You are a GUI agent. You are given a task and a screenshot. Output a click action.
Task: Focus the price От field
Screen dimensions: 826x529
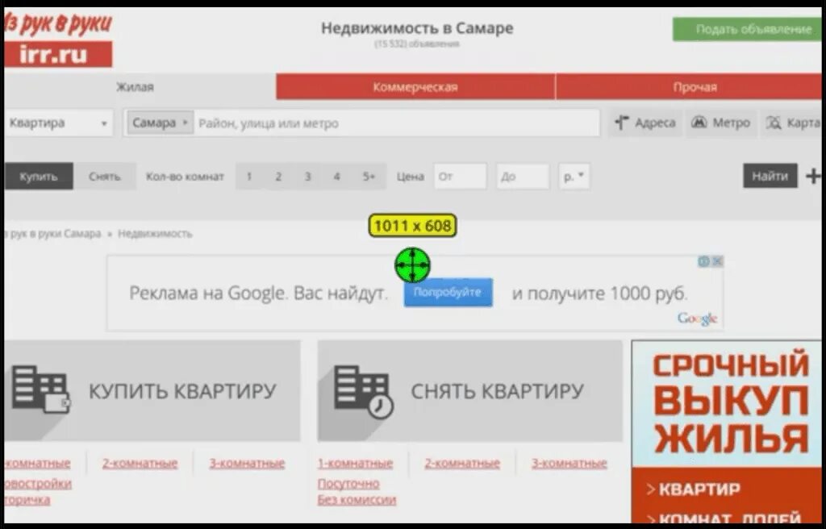(461, 177)
